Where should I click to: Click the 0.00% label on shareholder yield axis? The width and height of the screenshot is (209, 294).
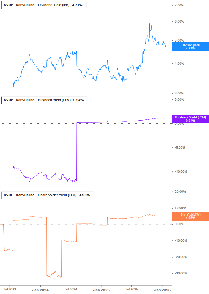pyautogui.click(x=179, y=224)
